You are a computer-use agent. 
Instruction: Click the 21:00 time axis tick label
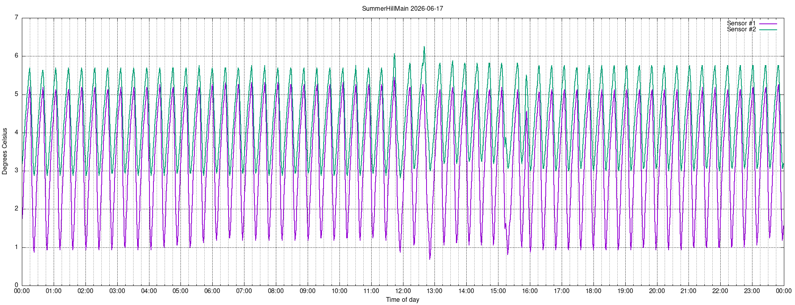click(x=688, y=291)
